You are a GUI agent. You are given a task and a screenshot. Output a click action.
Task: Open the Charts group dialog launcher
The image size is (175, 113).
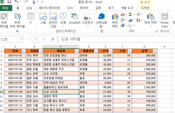[156, 31]
